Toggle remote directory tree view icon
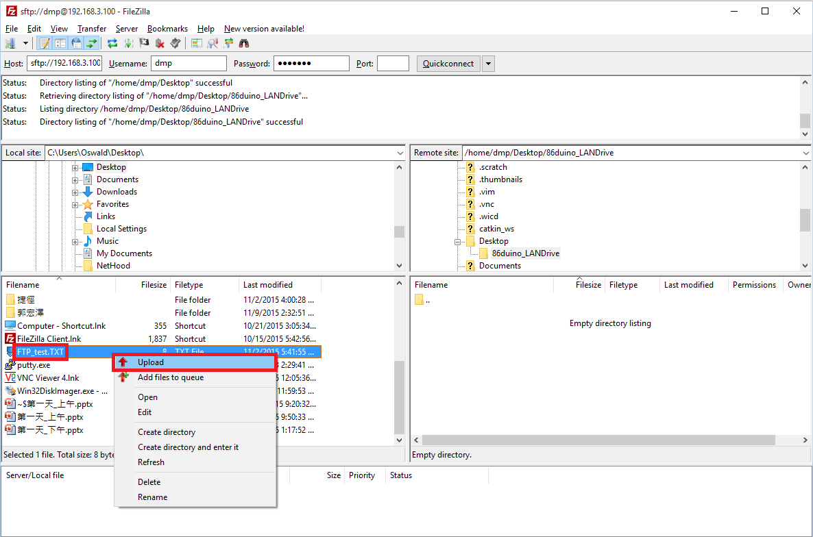The width and height of the screenshot is (813, 537). [x=76, y=44]
